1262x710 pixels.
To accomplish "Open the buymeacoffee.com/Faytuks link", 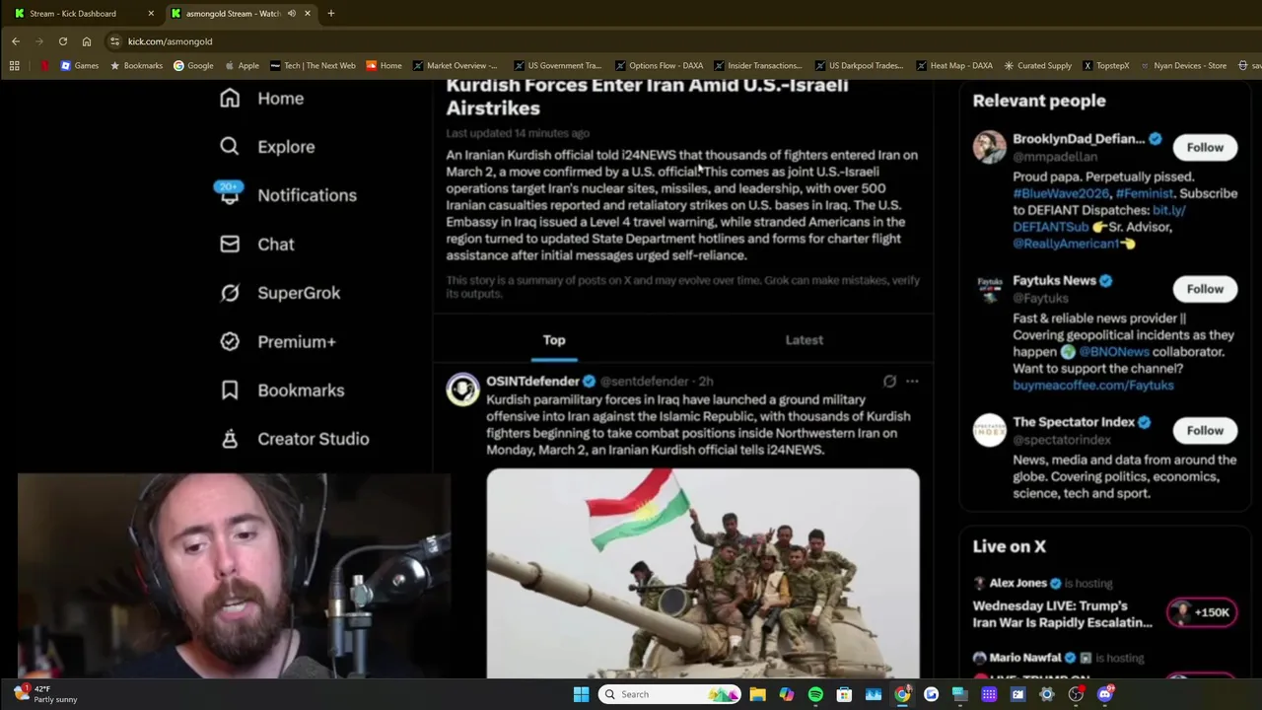I will (1093, 386).
